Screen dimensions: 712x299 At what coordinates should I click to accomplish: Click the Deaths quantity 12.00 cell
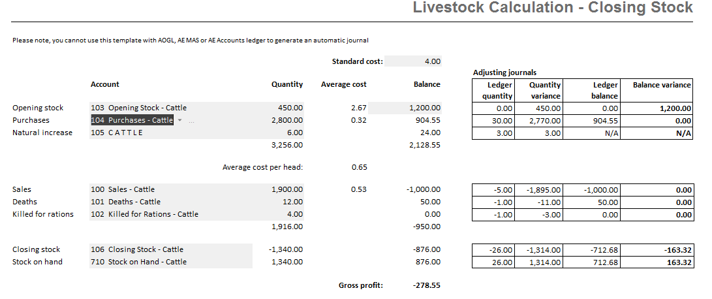pos(292,202)
